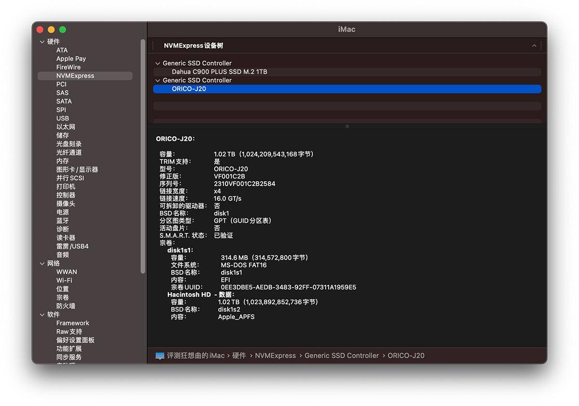The height and width of the screenshot is (406, 579).
Task: Open the 内存 memory section
Action: [62, 161]
